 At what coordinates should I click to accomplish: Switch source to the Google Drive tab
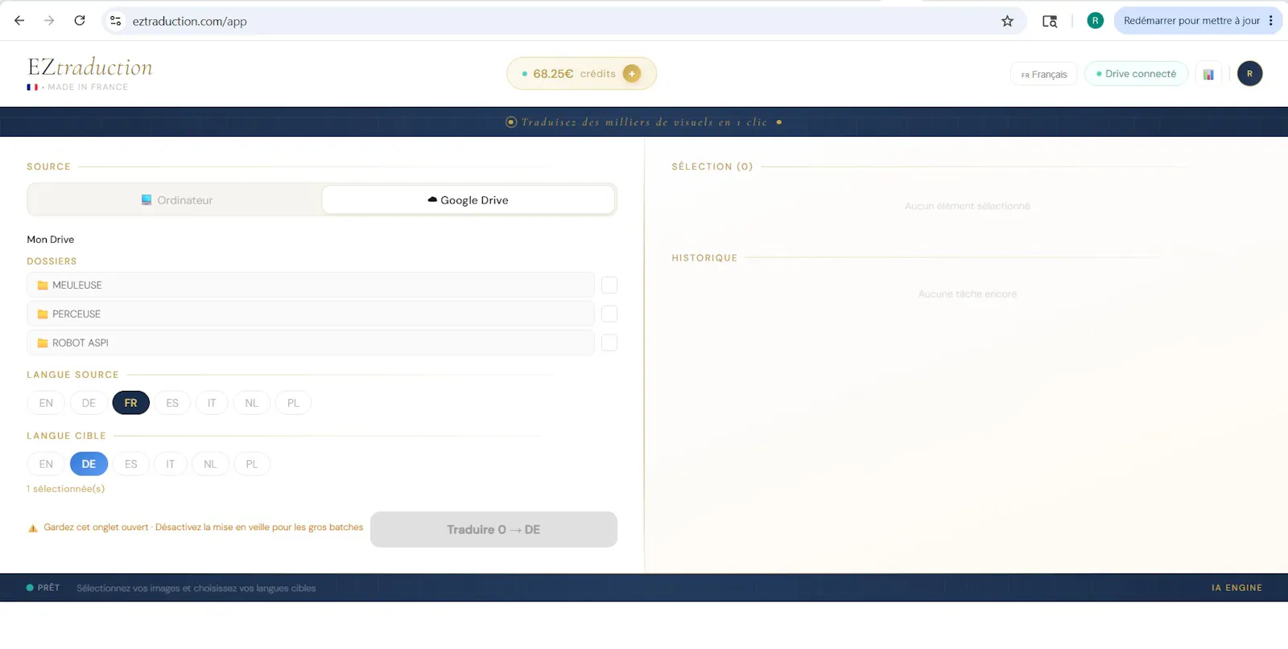coord(468,200)
